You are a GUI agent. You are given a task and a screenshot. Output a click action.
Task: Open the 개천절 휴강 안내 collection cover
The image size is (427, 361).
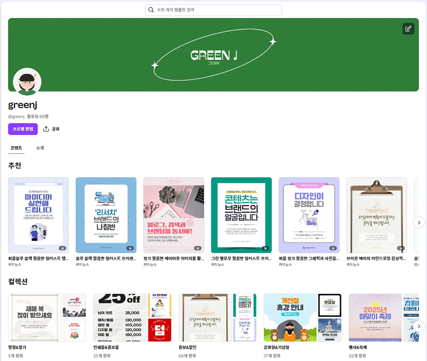pyautogui.click(x=290, y=318)
